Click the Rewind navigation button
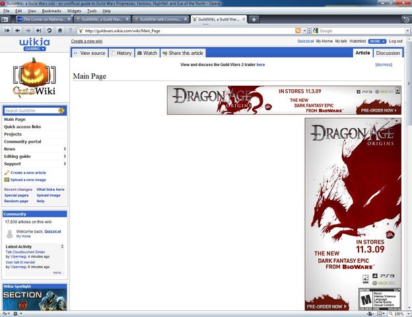Screen dimensions: 412x317 [x=7, y=30]
